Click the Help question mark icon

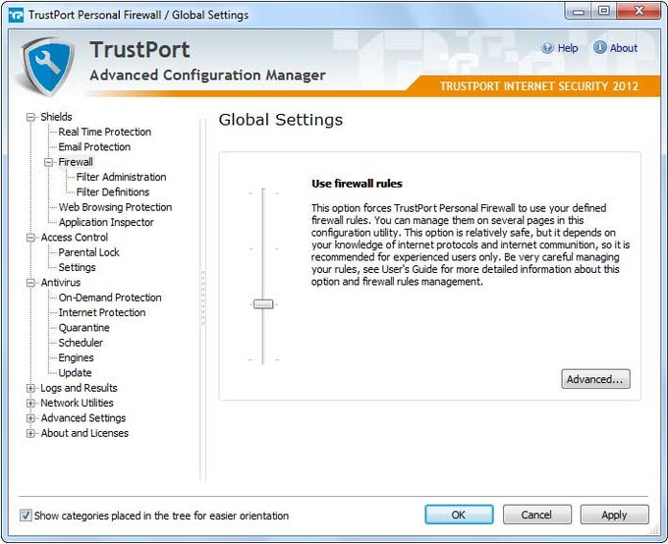547,48
